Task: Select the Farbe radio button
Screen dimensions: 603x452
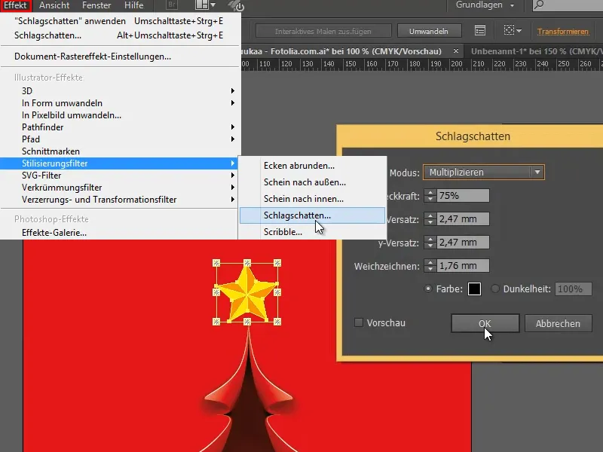Action: [x=427, y=289]
